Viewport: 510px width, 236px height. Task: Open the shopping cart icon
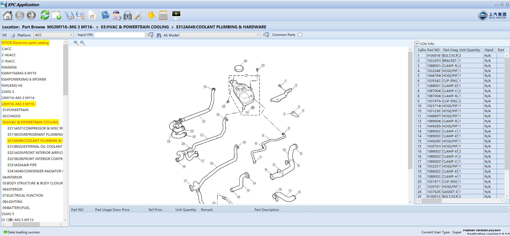pyautogui.click(x=4, y=35)
